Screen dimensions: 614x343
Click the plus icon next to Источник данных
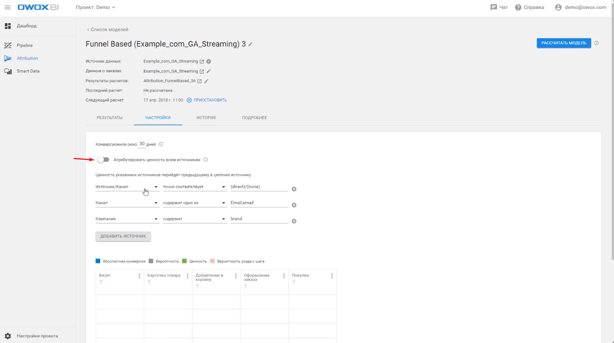[x=209, y=61]
